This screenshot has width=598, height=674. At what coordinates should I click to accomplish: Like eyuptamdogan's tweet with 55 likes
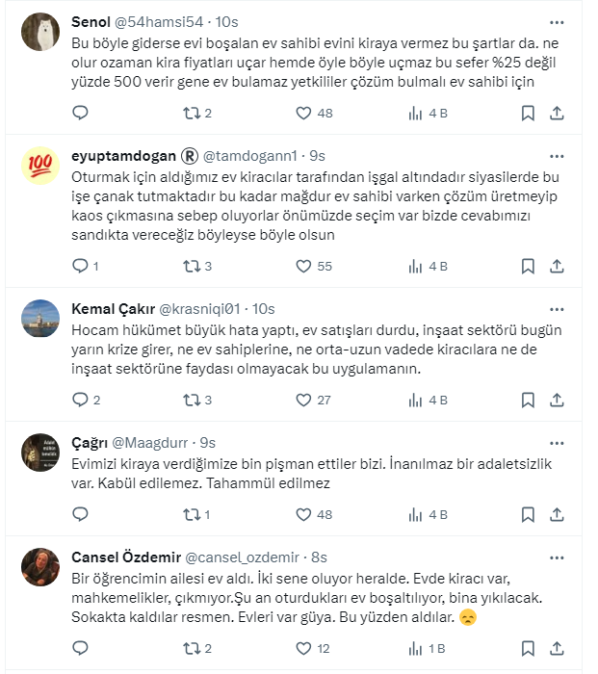pos(303,266)
